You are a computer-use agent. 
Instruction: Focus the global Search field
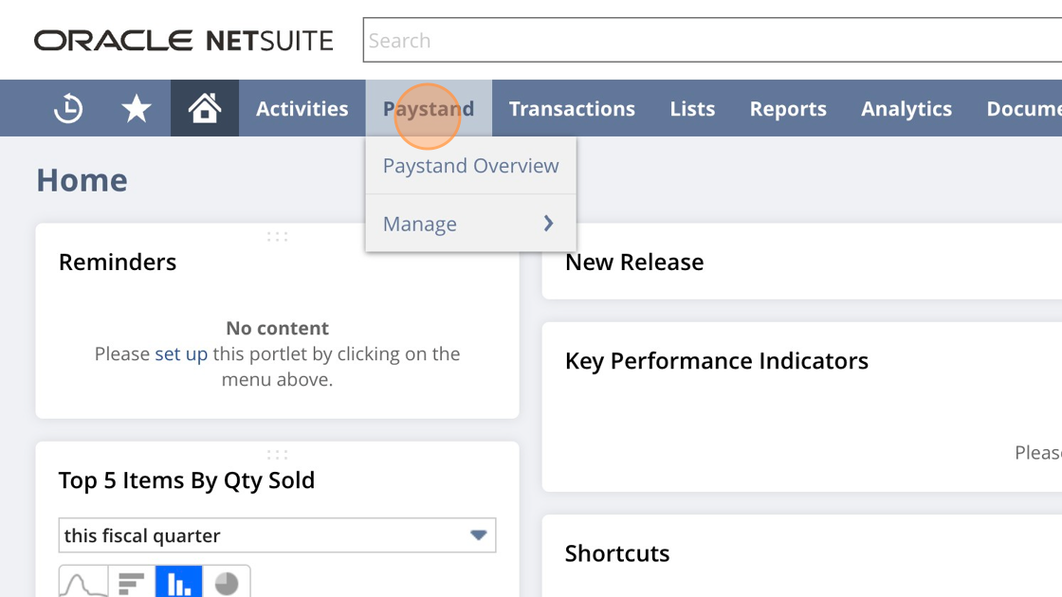(712, 41)
